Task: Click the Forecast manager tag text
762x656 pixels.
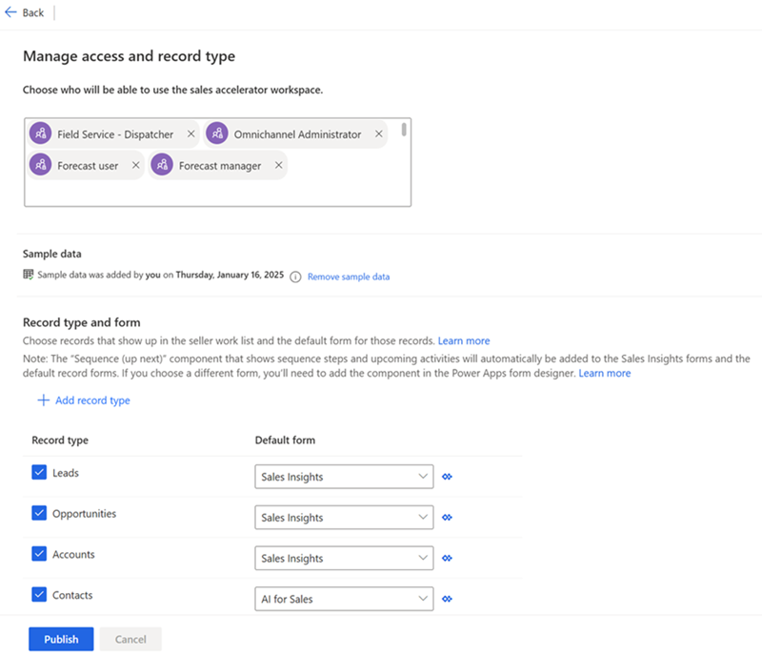Action: 220,166
